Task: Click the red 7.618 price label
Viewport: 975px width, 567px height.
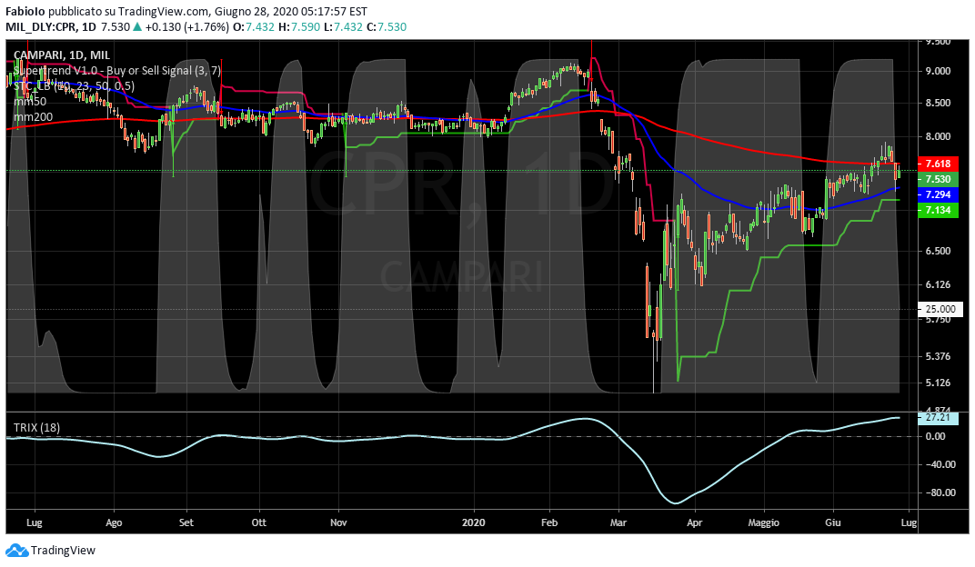Action: (938, 164)
